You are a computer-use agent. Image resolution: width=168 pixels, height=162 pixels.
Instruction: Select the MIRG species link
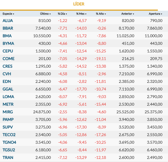(x=8, y=112)
